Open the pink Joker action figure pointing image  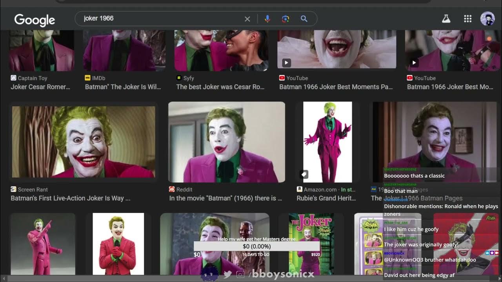click(42, 244)
